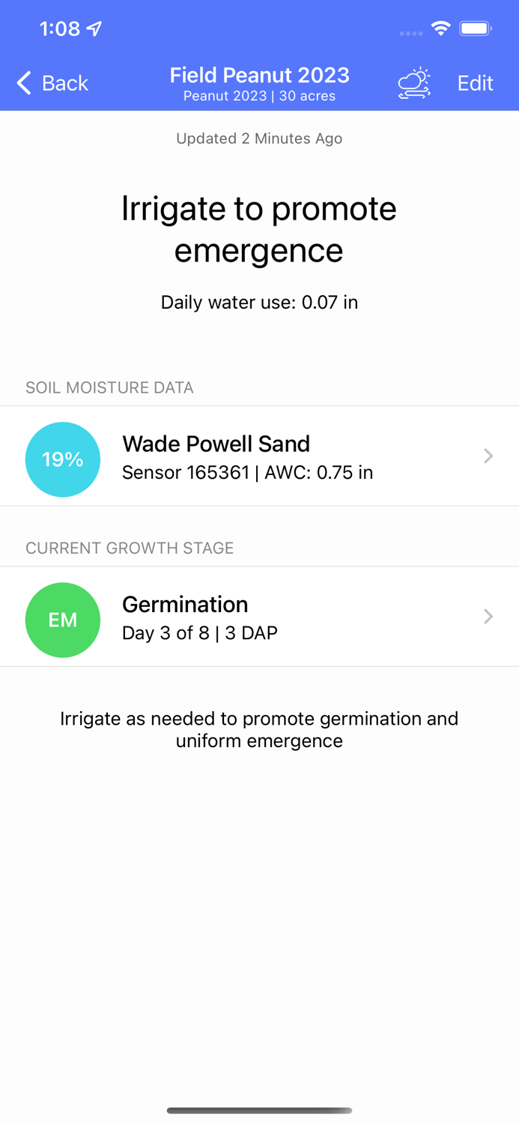Select the 19% soil moisture circle badge

pos(63,459)
